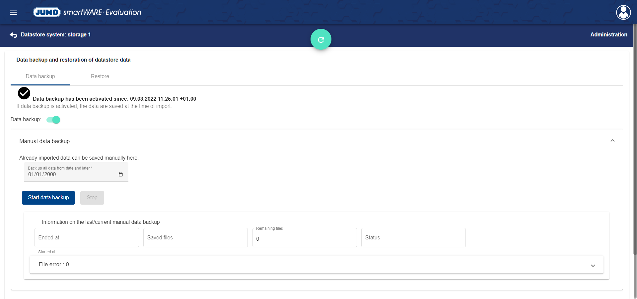
Task: Open the hamburger navigation menu
Action: [x=13, y=13]
